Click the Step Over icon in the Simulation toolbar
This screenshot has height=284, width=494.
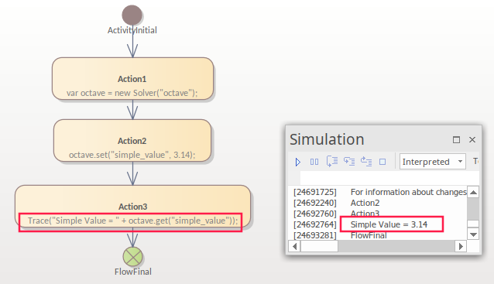(332, 161)
